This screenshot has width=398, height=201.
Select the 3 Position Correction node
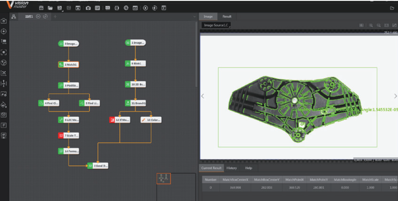[x=69, y=85]
